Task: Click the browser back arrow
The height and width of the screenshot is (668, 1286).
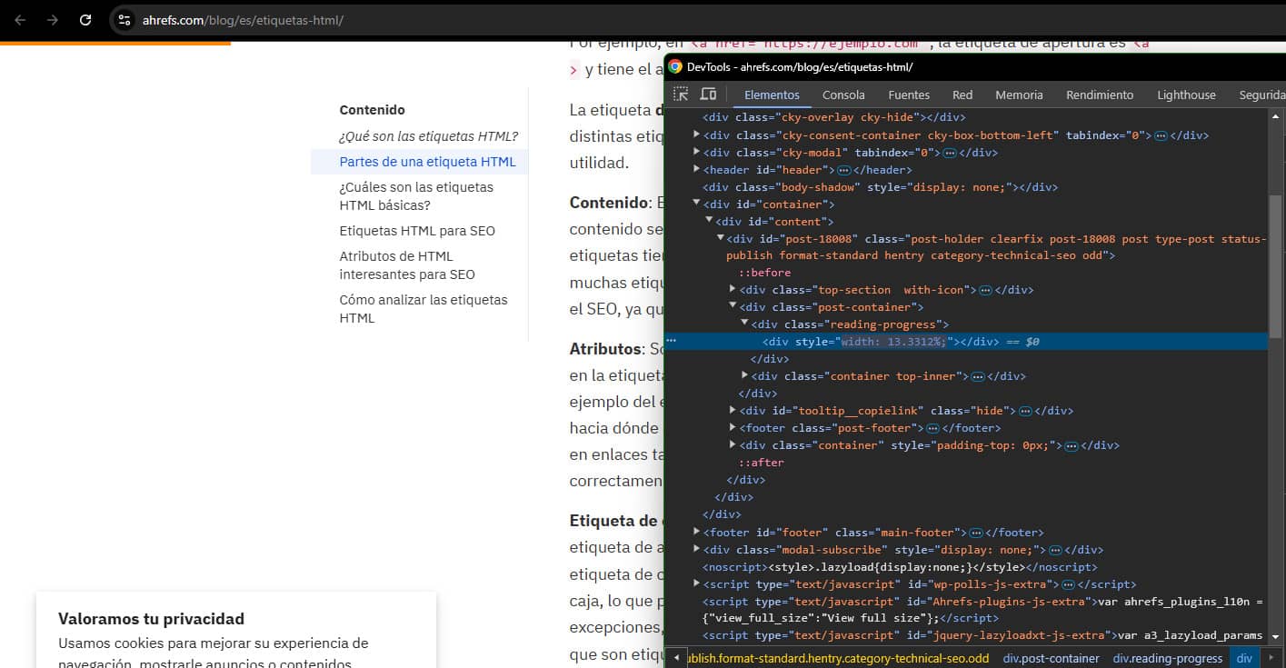Action: click(20, 20)
